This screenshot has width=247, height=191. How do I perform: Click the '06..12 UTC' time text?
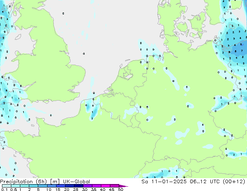tap(205, 182)
